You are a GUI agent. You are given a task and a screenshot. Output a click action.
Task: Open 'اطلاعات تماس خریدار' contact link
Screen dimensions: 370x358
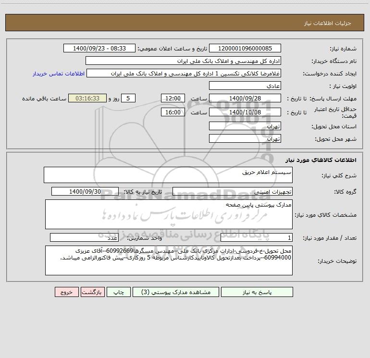point(59,74)
